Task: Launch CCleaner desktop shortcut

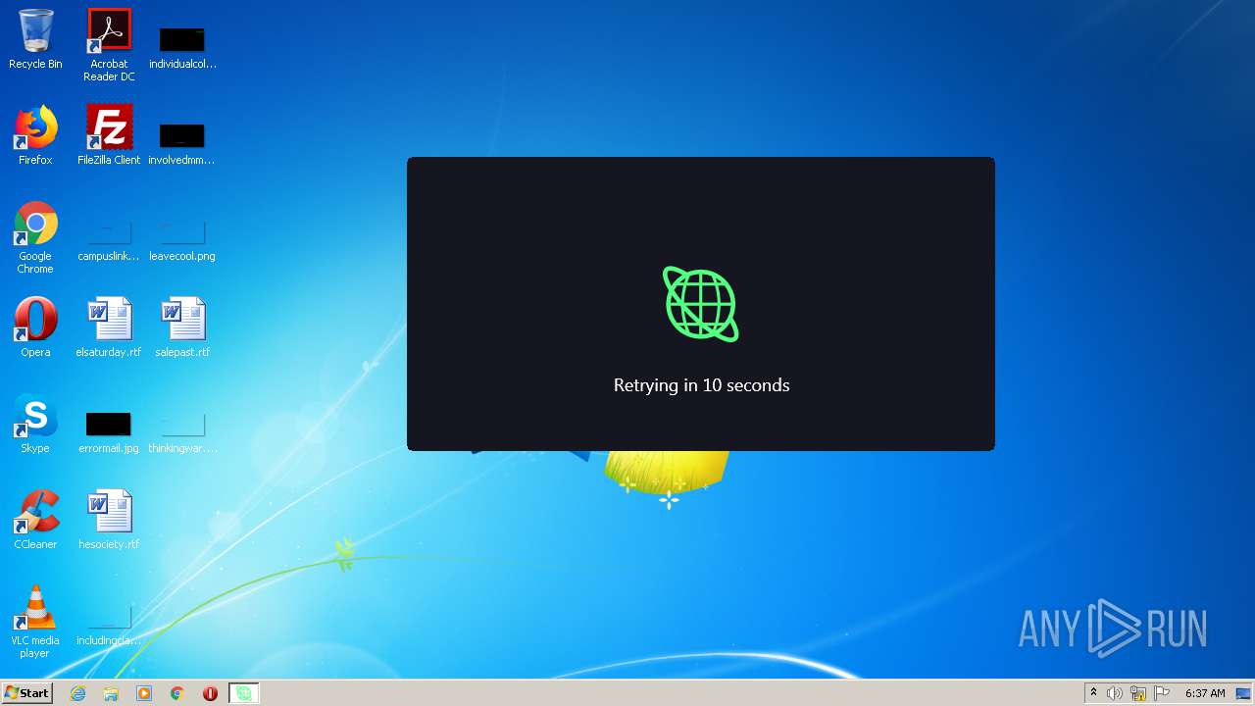Action: point(35,520)
